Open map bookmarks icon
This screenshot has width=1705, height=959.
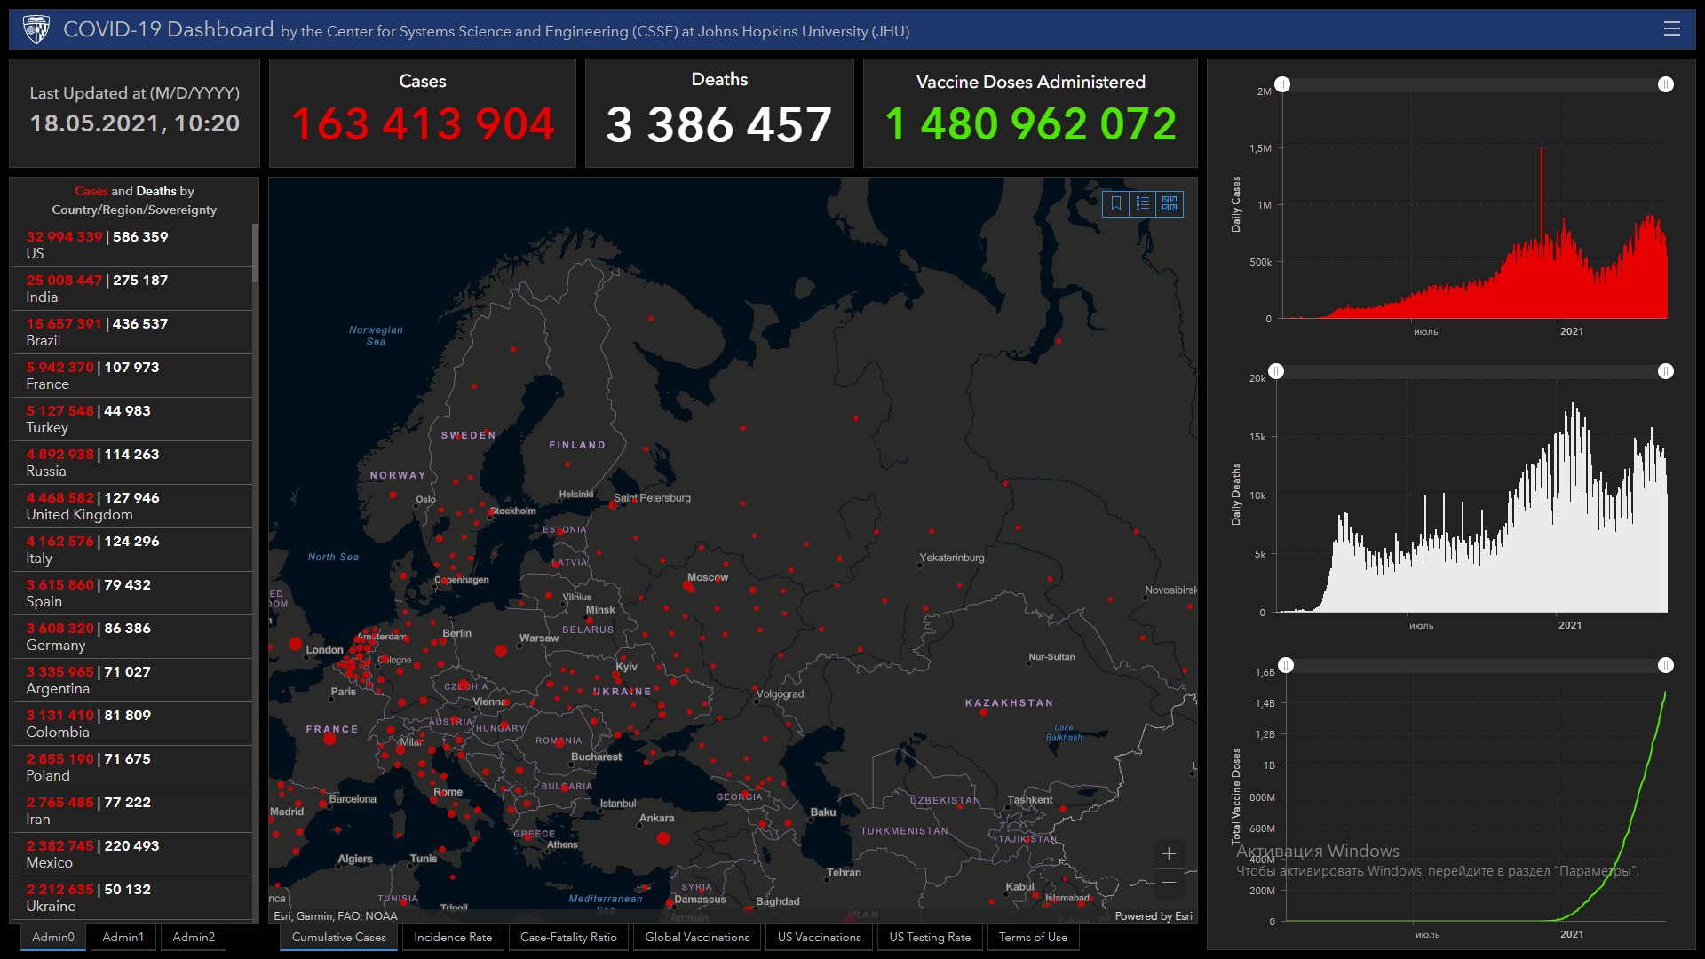click(x=1116, y=204)
